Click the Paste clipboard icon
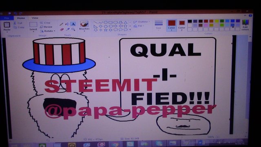This screenshot has width=261, height=147. click(x=7, y=24)
